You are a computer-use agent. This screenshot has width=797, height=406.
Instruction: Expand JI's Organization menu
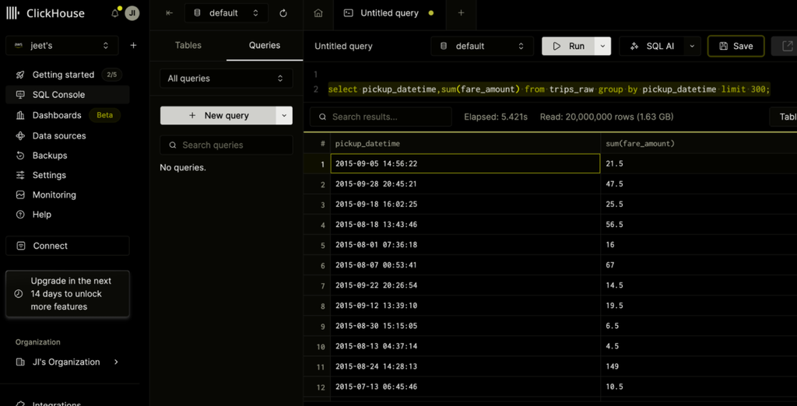(67, 362)
